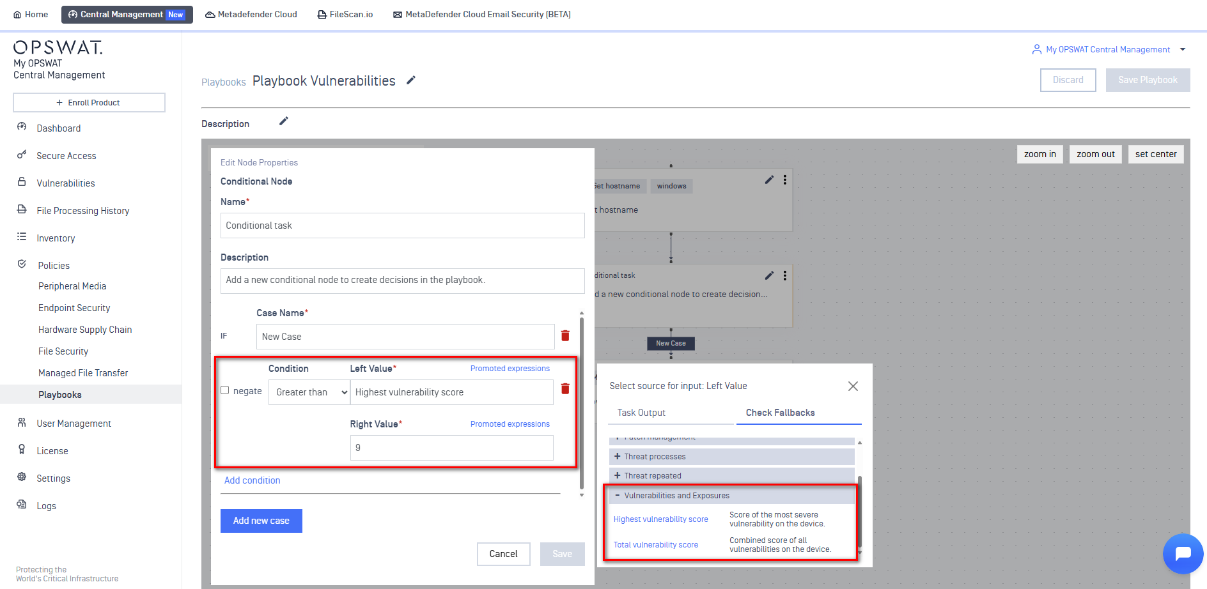Save the conditional node properties
Image resolution: width=1207 pixels, height=589 pixels.
click(x=562, y=554)
